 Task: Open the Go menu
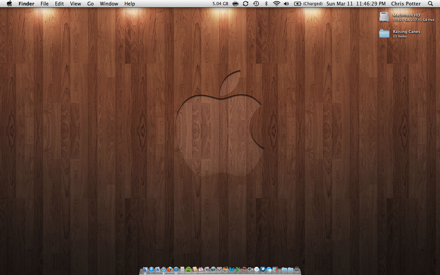pos(90,4)
